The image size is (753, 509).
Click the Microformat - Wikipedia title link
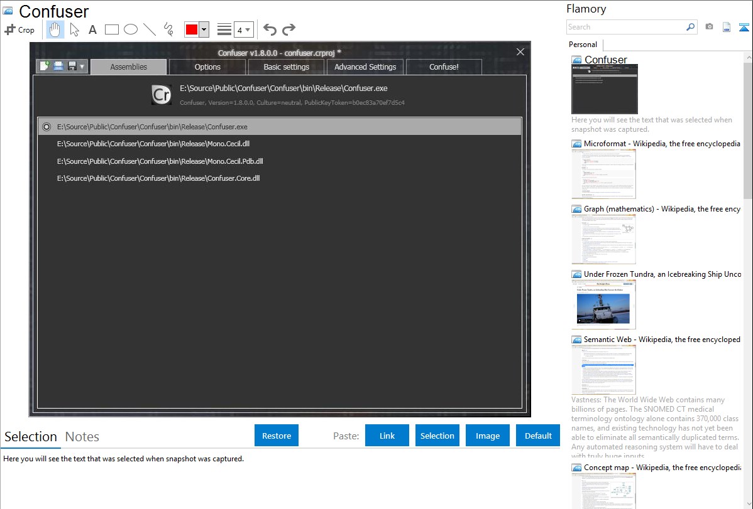662,144
